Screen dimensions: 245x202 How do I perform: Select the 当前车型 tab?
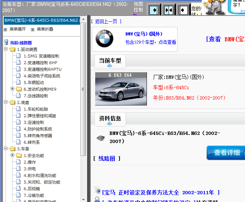click(110, 62)
